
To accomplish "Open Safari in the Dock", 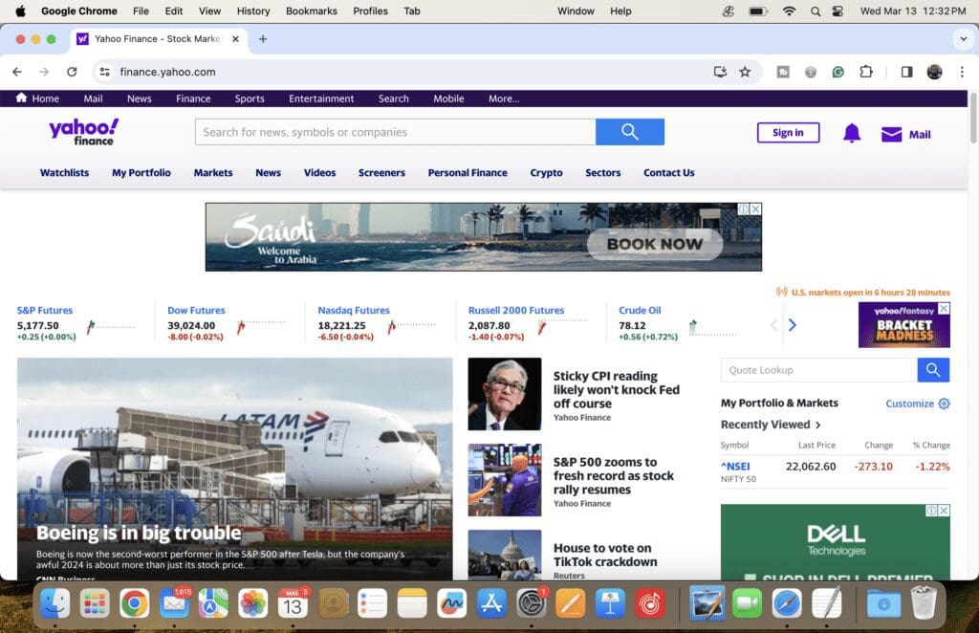I will point(787,603).
